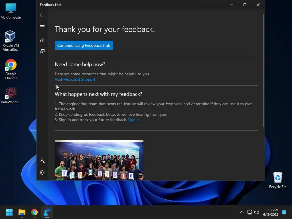
Task: Click the Sign in link
Action: [x=133, y=120]
